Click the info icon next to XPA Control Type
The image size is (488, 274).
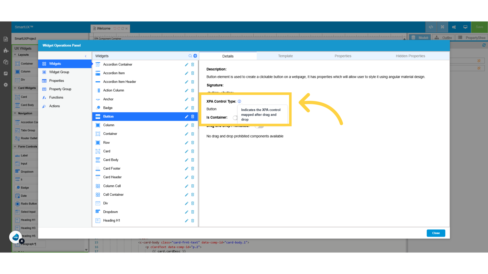click(x=239, y=101)
